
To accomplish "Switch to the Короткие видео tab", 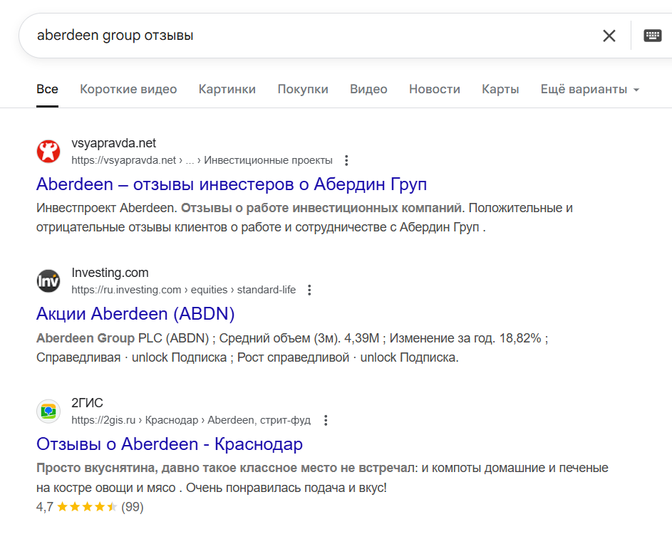I will coord(128,89).
